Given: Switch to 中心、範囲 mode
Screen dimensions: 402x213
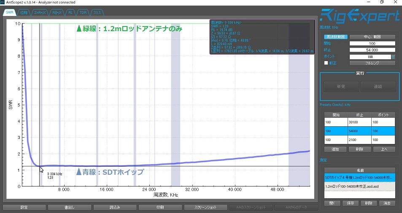Looking at the screenshot, I should 372,37.
